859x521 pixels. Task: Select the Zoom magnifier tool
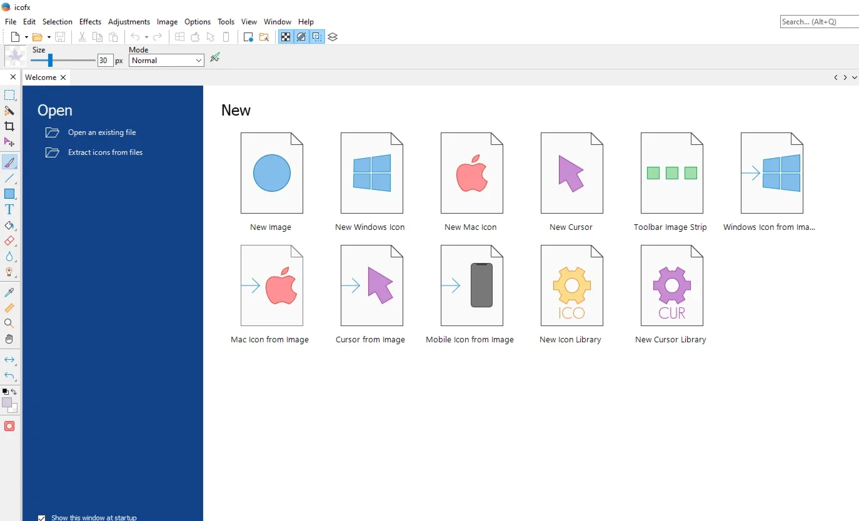click(x=9, y=324)
